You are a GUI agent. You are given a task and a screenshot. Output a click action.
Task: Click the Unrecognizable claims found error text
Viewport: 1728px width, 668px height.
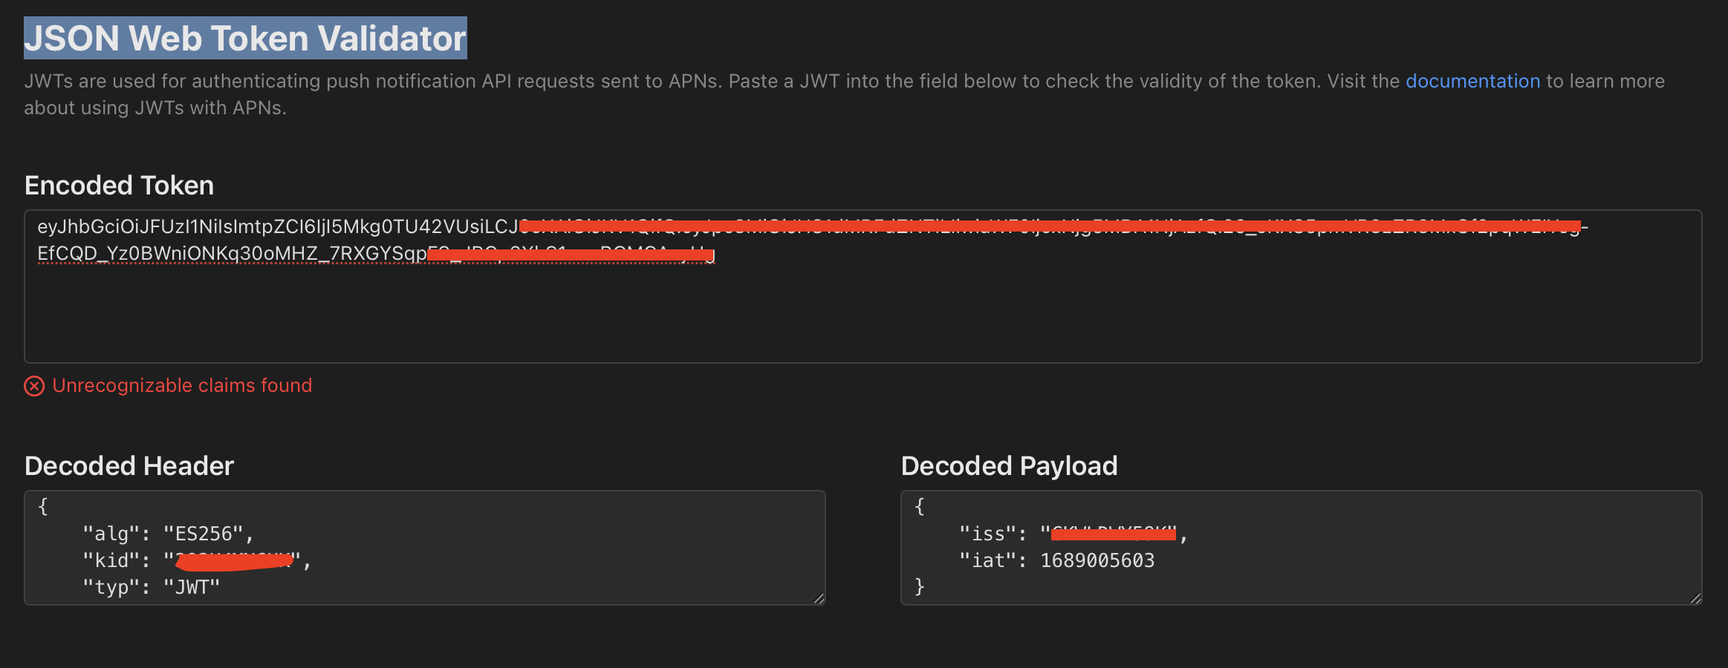pos(181,385)
